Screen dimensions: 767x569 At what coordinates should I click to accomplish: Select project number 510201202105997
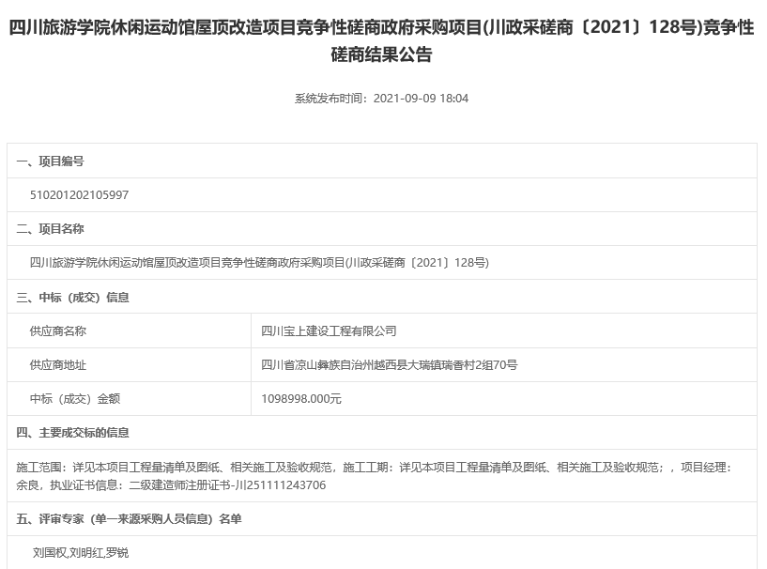[x=79, y=195]
